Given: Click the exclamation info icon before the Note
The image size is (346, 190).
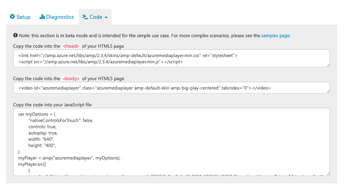Looking at the screenshot, I should tap(15, 35).
